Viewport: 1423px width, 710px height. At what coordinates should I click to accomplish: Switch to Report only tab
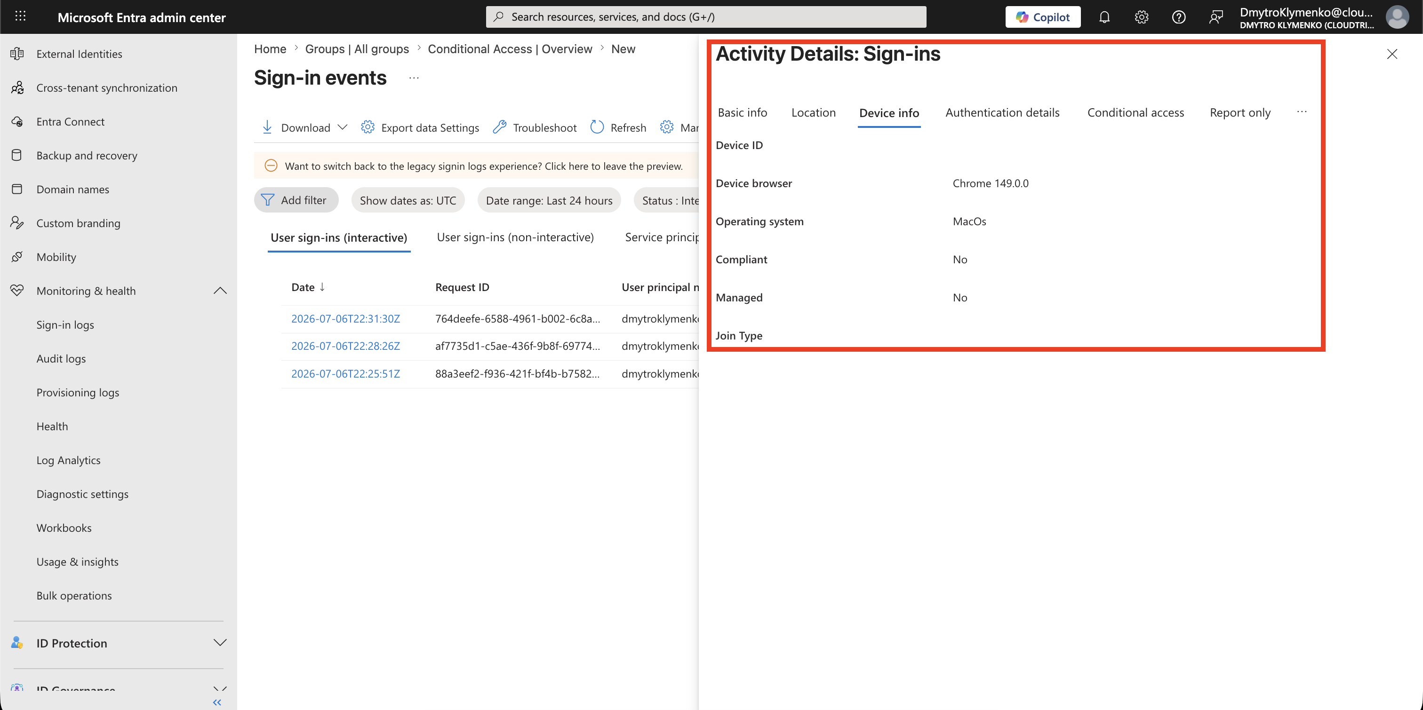click(x=1240, y=113)
